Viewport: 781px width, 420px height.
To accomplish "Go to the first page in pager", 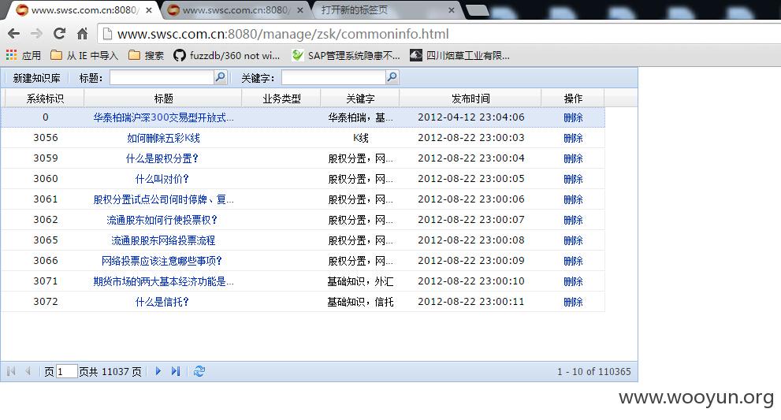I will [12, 371].
